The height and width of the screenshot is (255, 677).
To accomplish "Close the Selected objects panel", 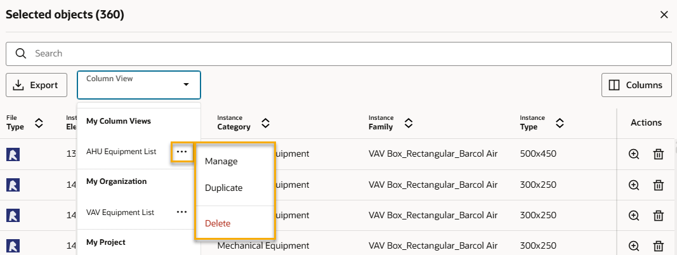I will click(664, 15).
